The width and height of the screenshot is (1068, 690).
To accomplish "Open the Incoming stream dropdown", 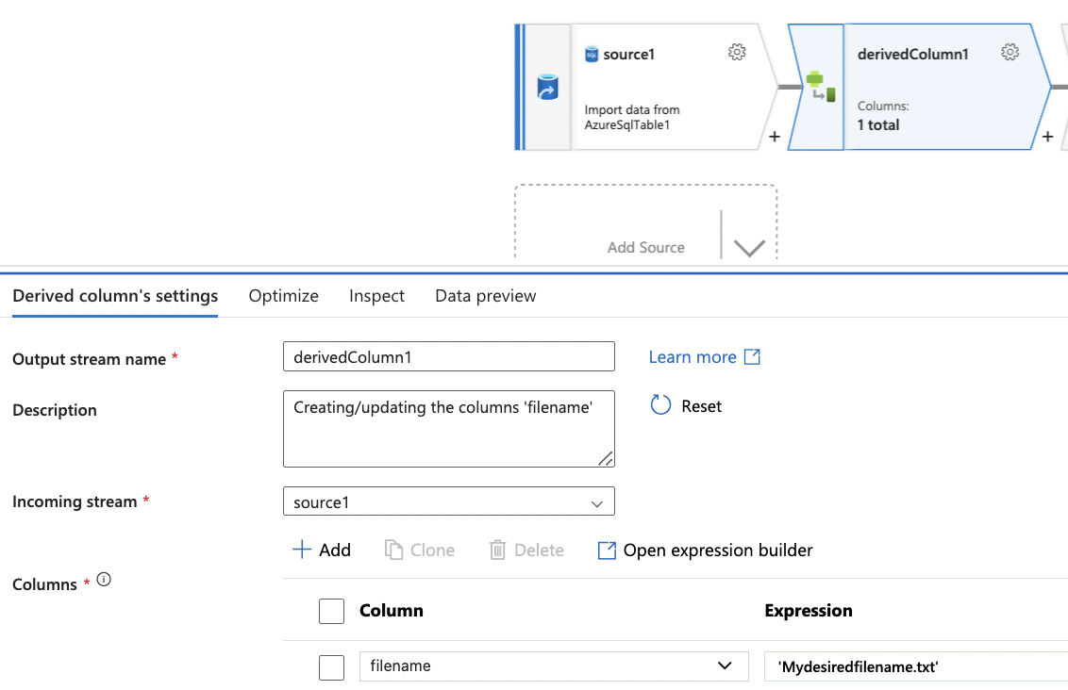I will pyautogui.click(x=596, y=501).
